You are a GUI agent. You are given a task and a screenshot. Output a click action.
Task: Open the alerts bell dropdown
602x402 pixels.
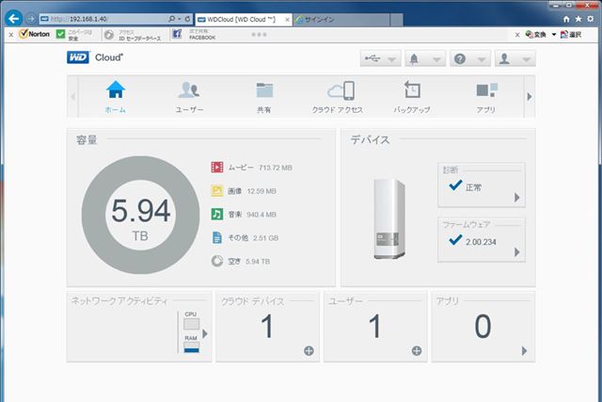click(425, 58)
